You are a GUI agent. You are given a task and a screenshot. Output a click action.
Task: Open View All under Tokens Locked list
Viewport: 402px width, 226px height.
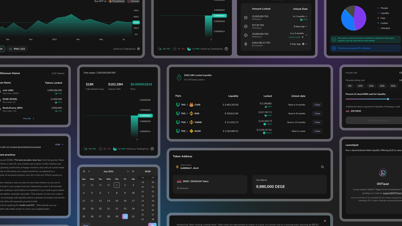click(x=28, y=118)
